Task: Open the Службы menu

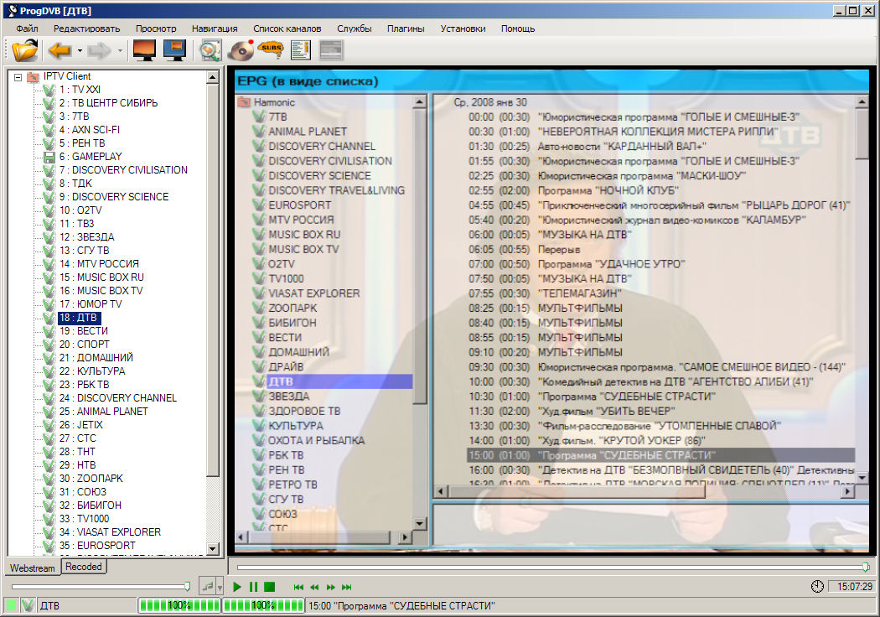Action: (x=355, y=29)
